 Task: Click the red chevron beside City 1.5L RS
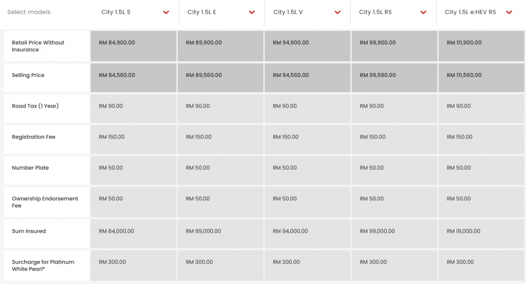423,13
